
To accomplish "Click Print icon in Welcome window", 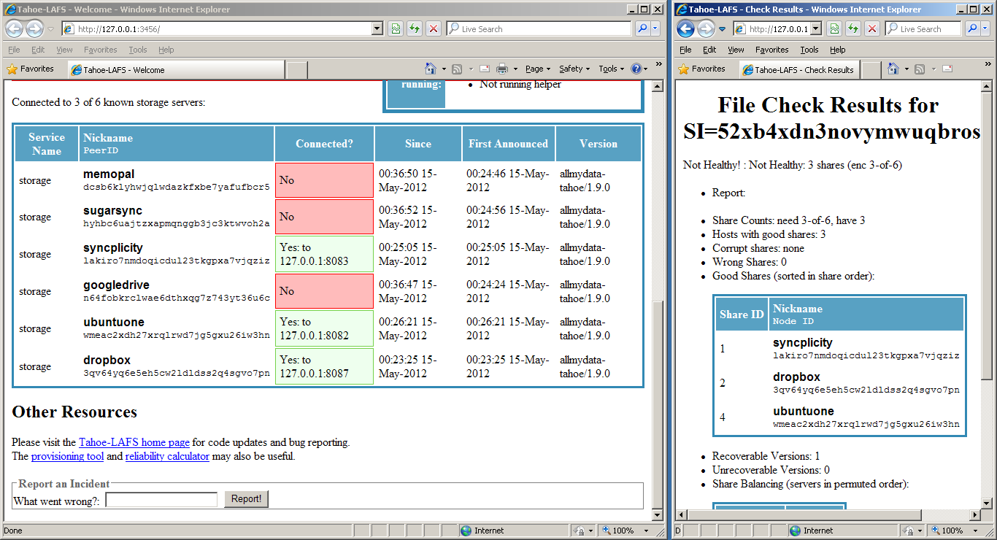I will click(x=502, y=69).
